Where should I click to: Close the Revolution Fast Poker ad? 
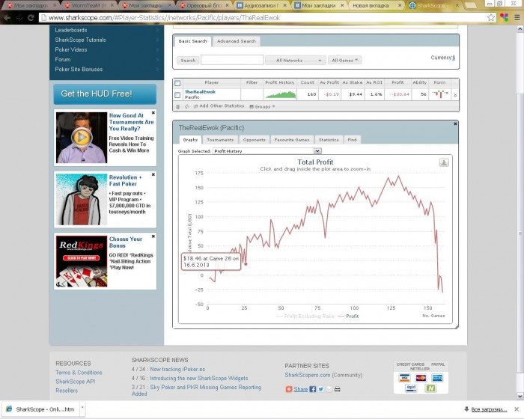(x=153, y=175)
